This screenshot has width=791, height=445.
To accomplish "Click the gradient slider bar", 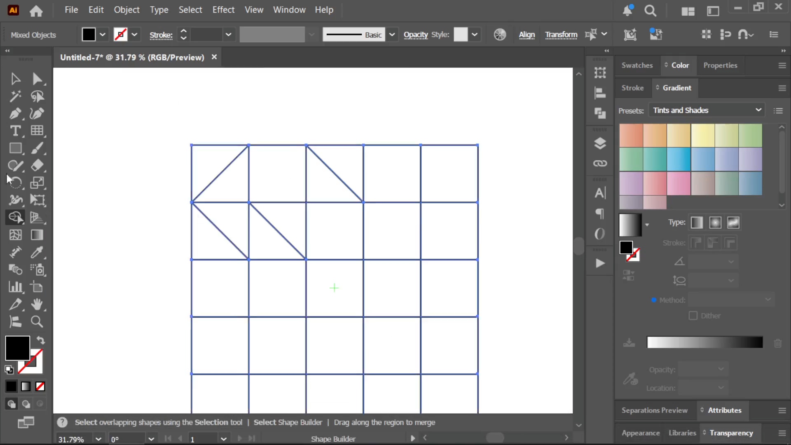I will [x=705, y=342].
